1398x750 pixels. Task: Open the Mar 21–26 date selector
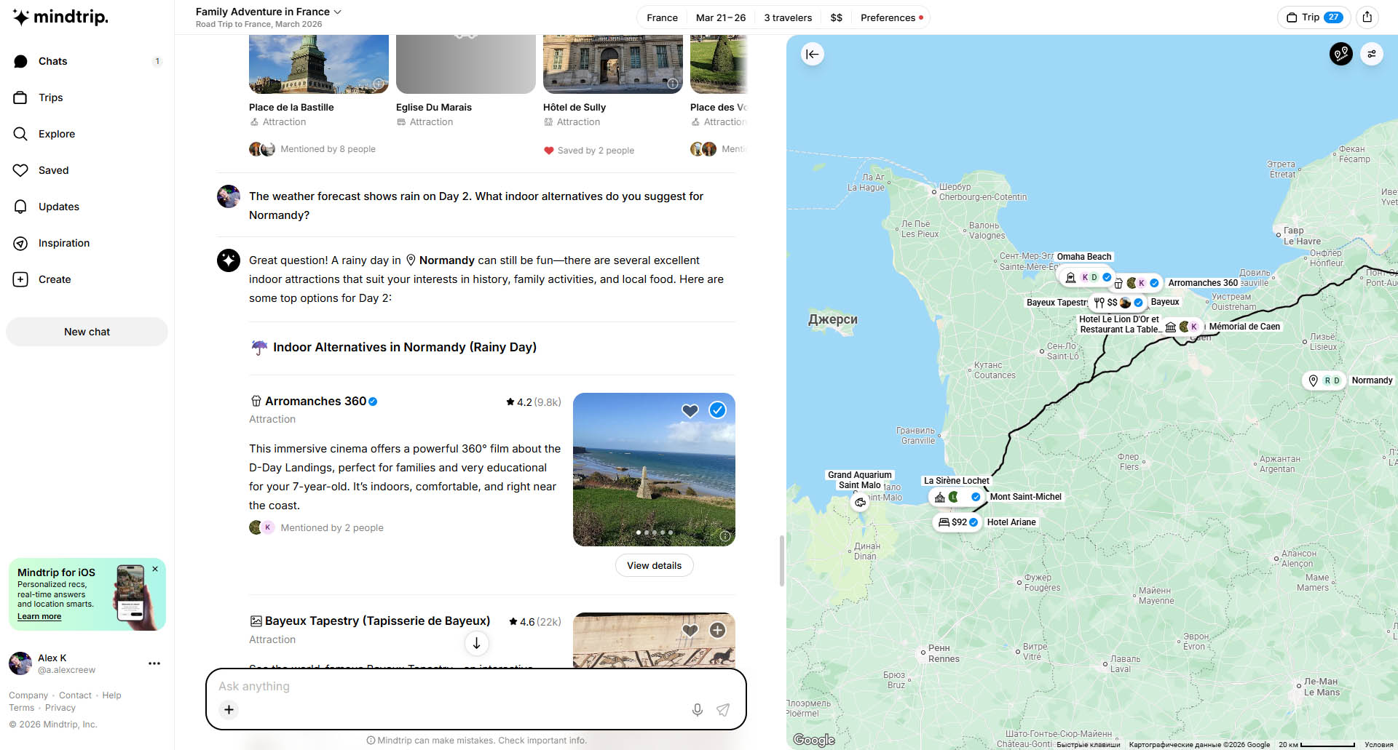720,17
